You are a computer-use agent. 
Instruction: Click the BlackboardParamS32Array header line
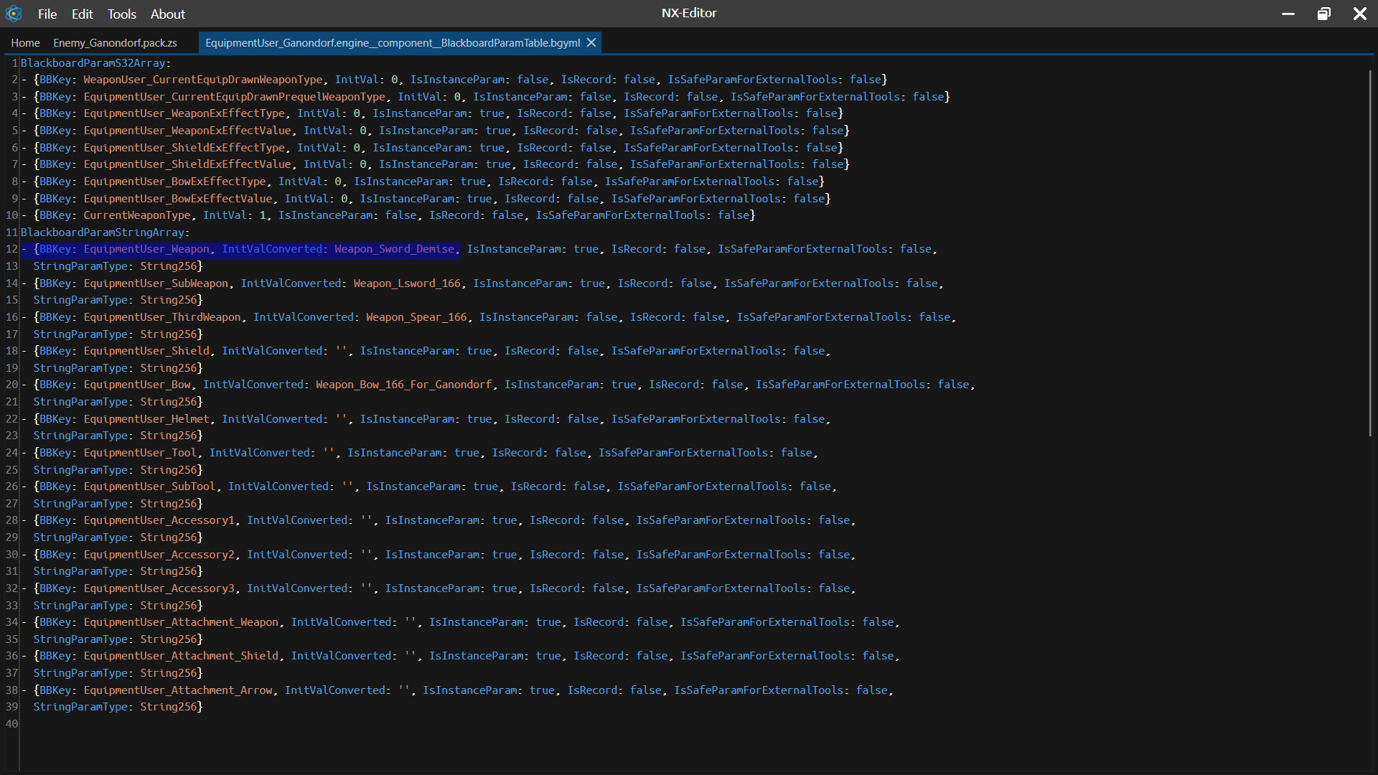tap(95, 63)
